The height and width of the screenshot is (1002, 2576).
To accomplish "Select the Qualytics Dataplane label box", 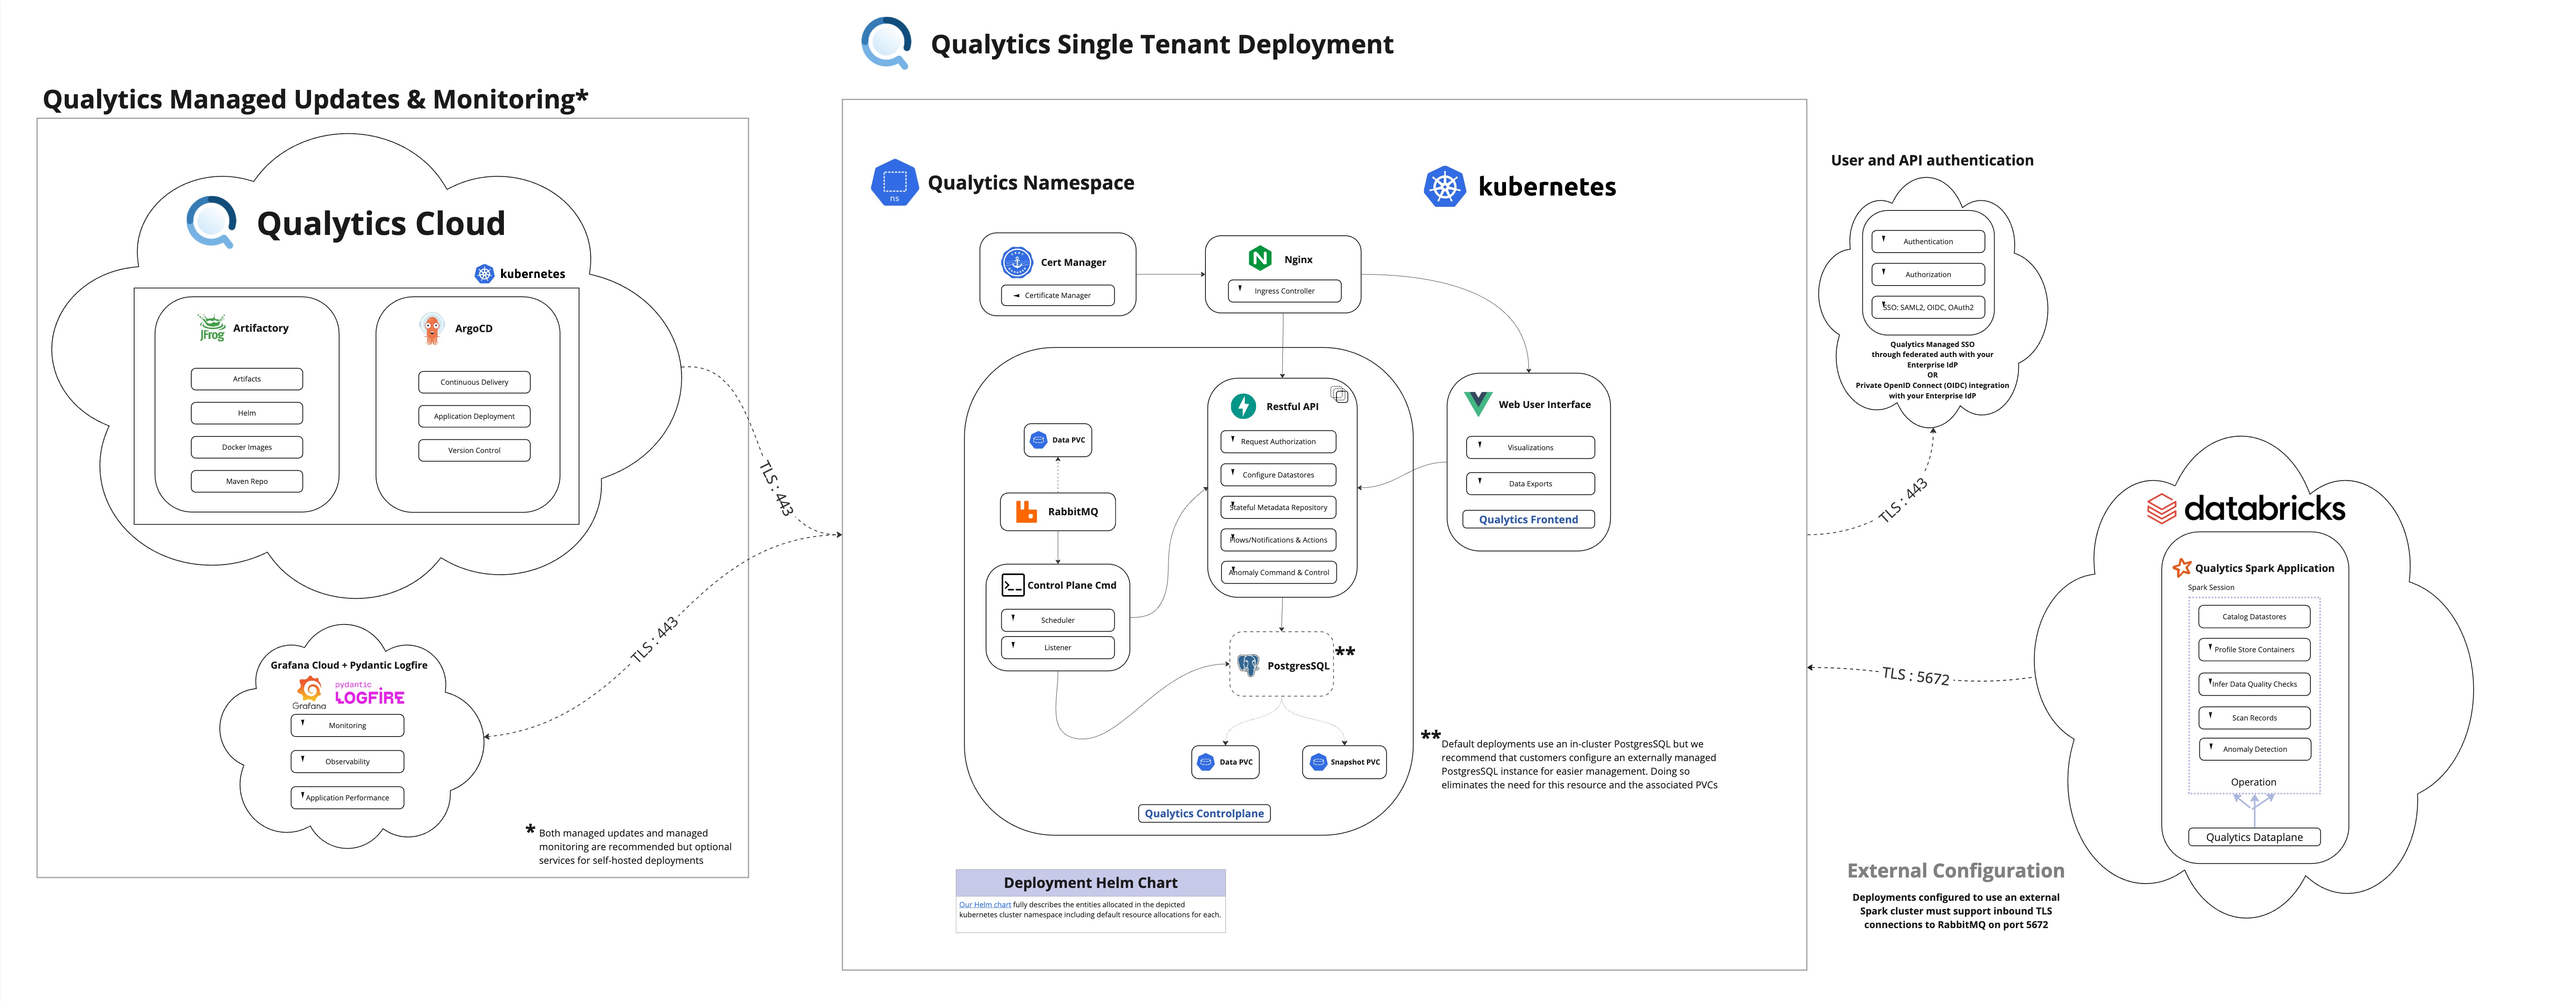I will [x=2254, y=837].
